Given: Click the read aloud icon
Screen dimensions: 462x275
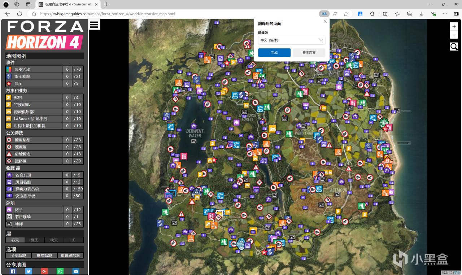Looking at the screenshot, I should point(335,14).
